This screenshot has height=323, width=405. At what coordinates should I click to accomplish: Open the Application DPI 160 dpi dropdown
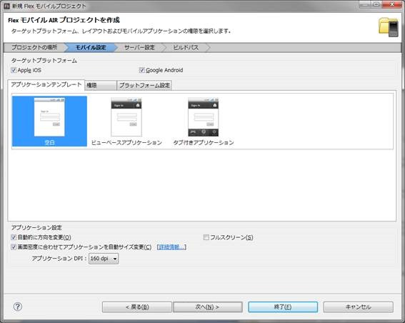point(104,259)
